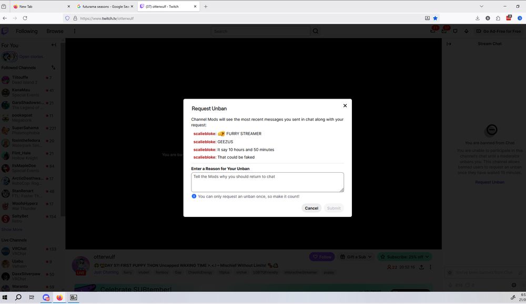The width and height of the screenshot is (526, 304).
Task: Click Show More under Followed Channels
Action: click(x=12, y=229)
